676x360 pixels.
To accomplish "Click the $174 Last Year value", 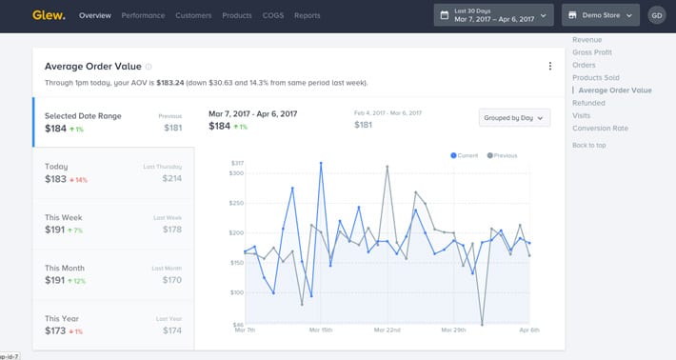I will point(172,330).
